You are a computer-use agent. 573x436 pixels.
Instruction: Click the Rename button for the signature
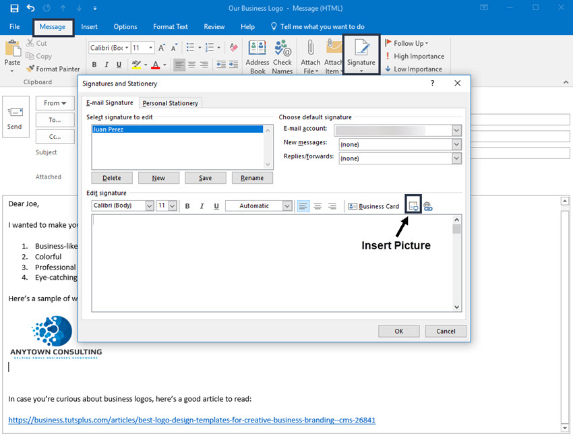(252, 177)
